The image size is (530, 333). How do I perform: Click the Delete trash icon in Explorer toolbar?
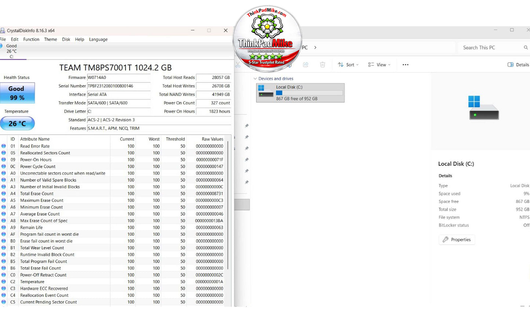(322, 65)
